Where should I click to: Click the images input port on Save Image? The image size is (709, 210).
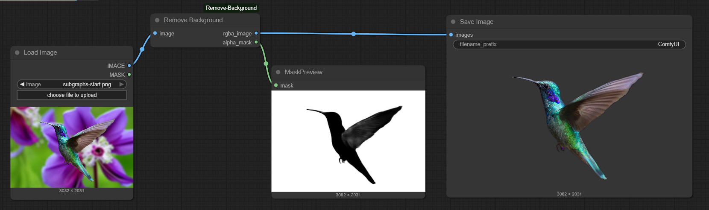(x=451, y=35)
